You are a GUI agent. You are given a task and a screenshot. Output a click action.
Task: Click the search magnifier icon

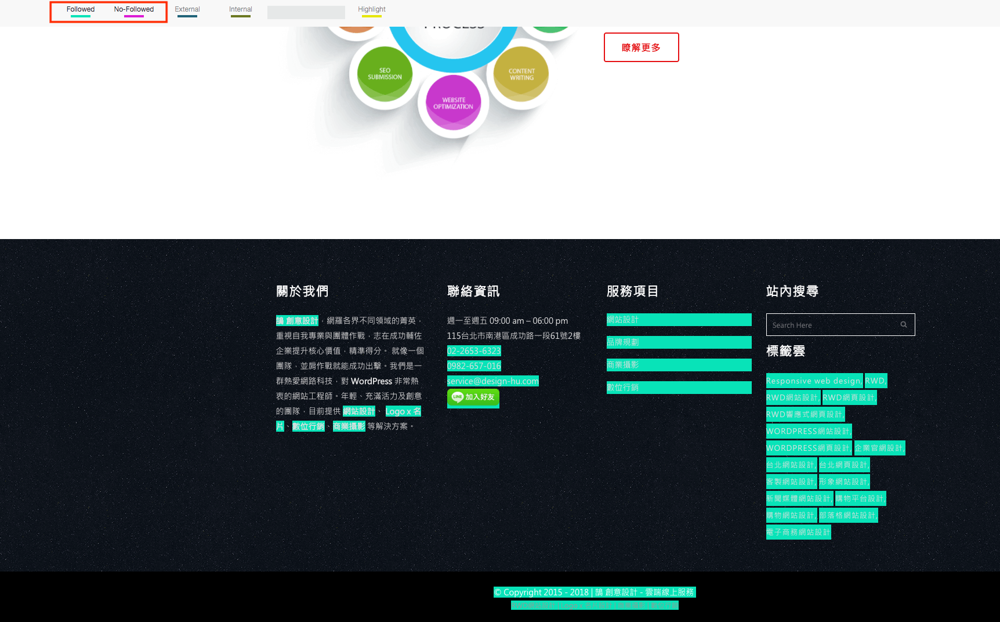point(903,325)
